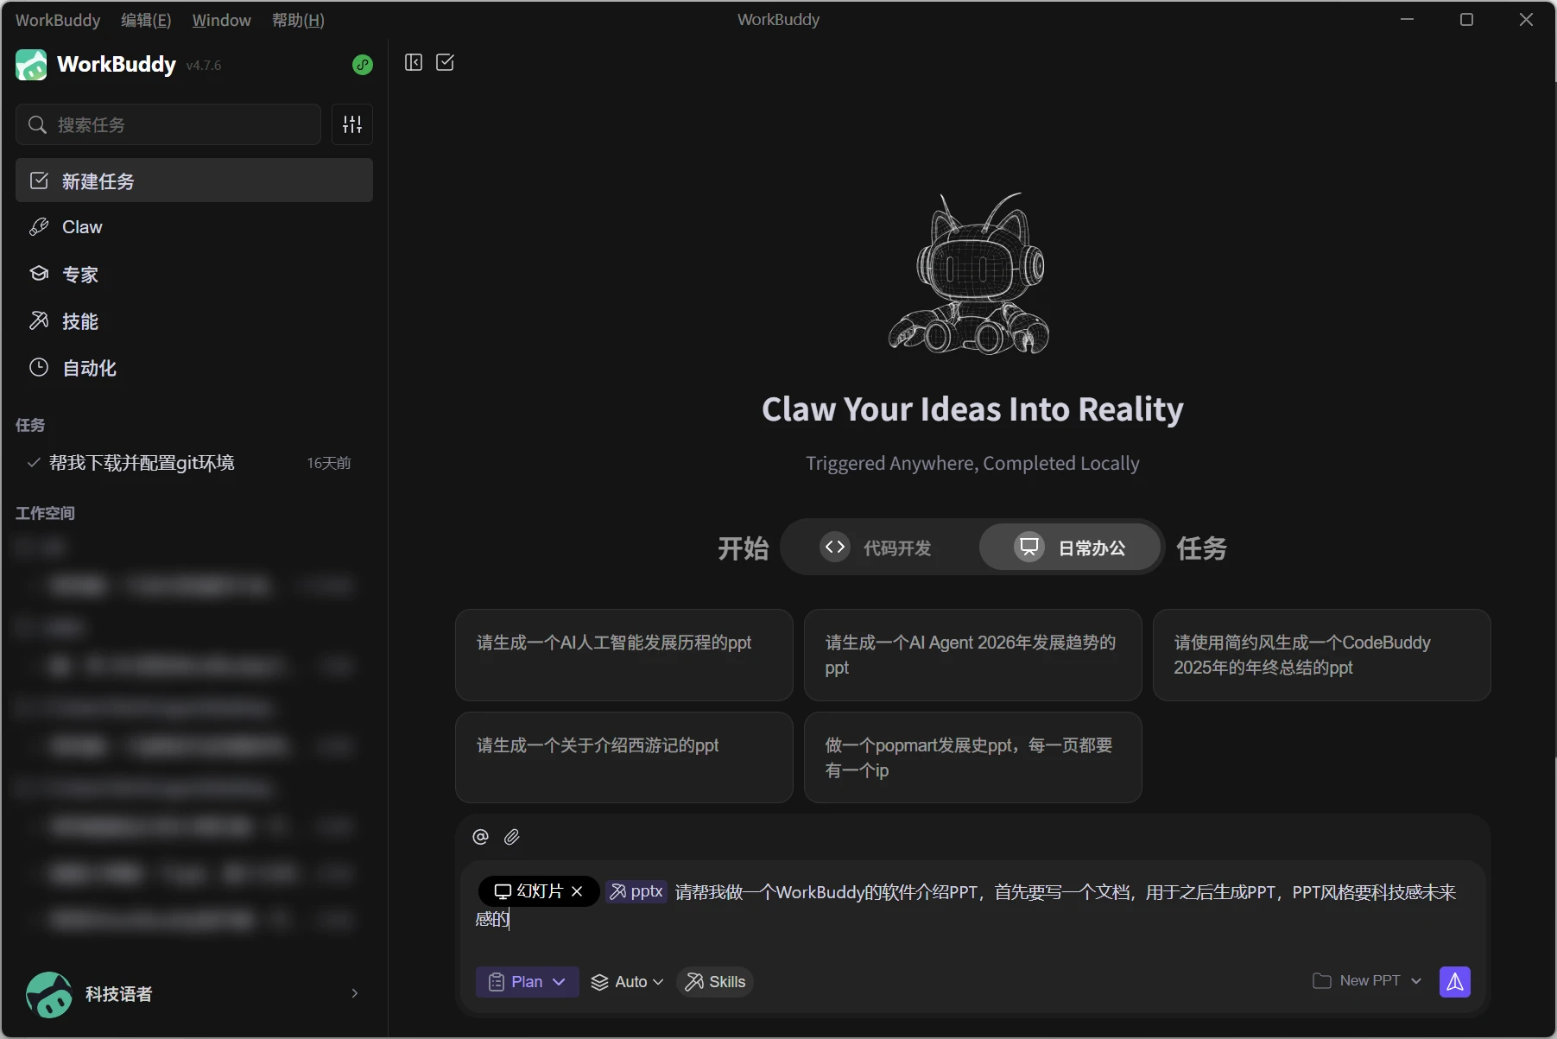
Task: Click the @ mention icon
Action: click(x=481, y=837)
